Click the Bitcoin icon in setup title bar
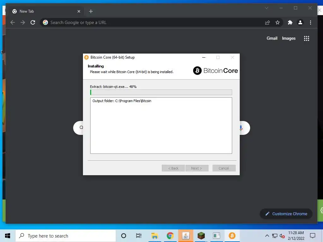323x242 pixels. point(86,57)
